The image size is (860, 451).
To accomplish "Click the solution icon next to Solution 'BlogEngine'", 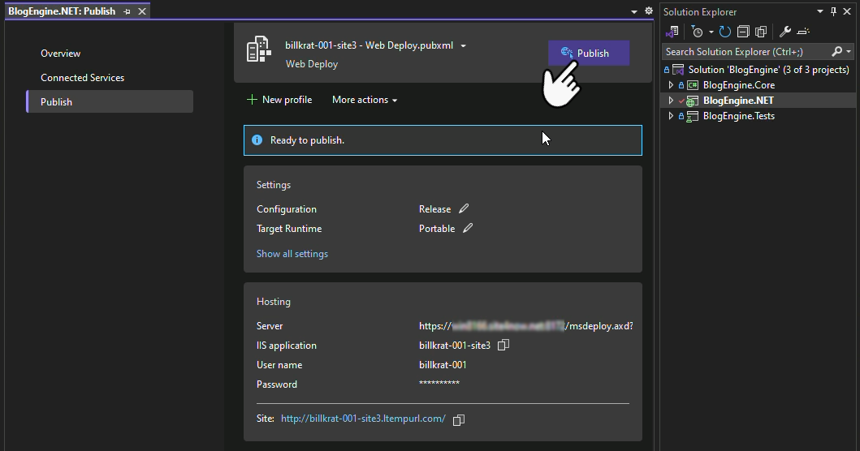I will point(678,70).
